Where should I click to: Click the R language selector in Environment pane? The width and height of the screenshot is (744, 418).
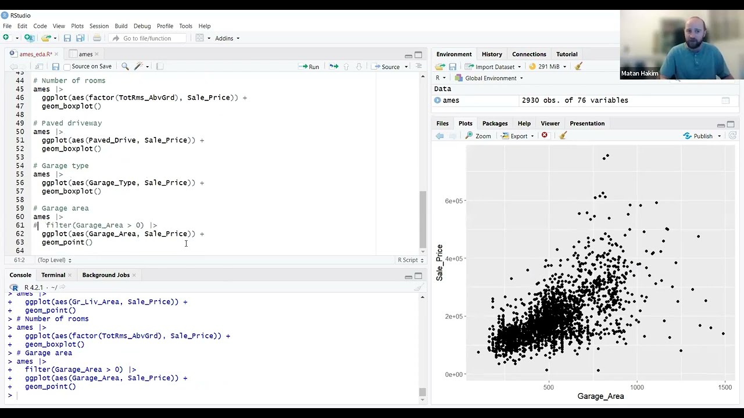tap(441, 78)
